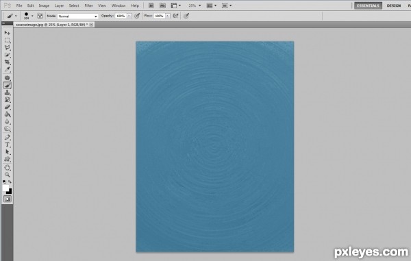Open the Arrange Documents dropdown
Viewport: 411px width, 261px height.
click(212, 5)
